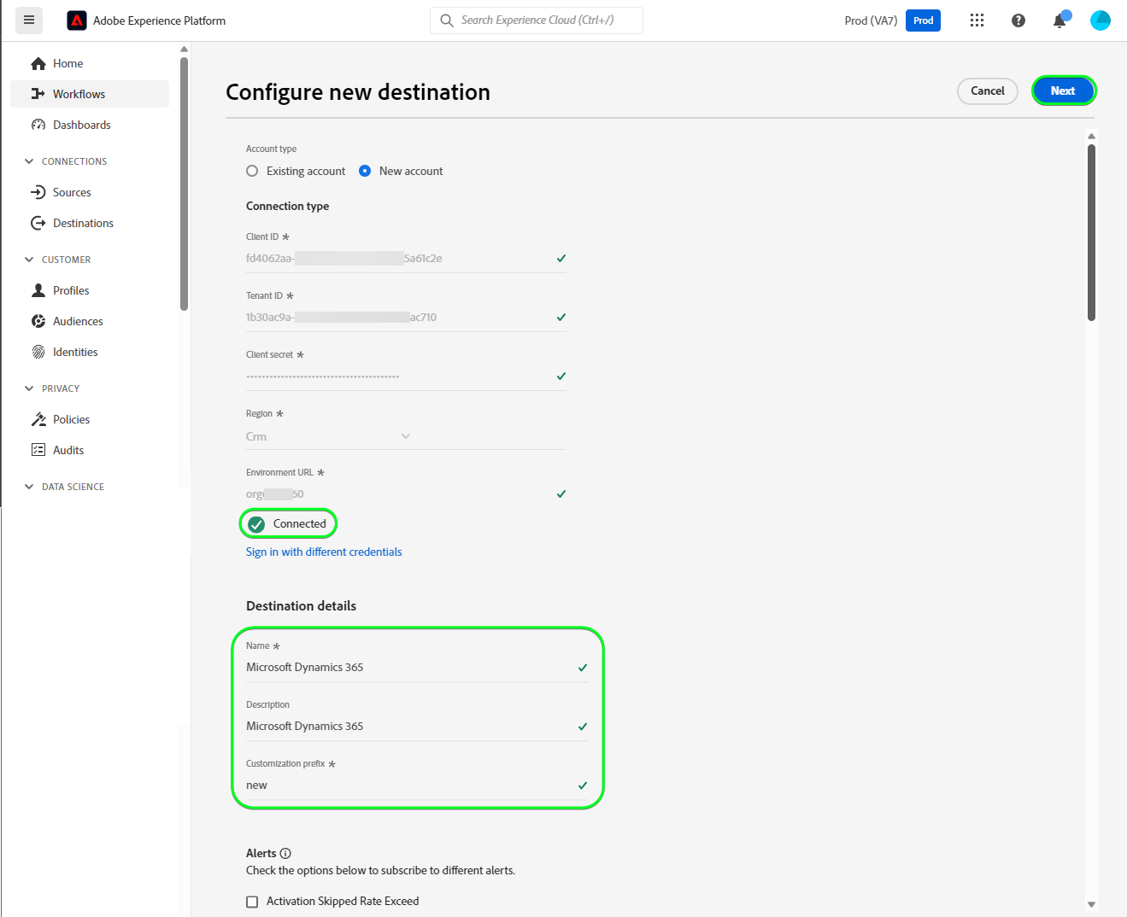Enable Activation Skipped Rate Exceed checkbox
The image size is (1127, 917).
(x=252, y=902)
